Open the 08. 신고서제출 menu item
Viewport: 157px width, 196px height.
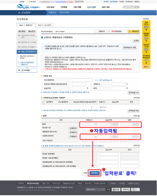click(x=27, y=70)
